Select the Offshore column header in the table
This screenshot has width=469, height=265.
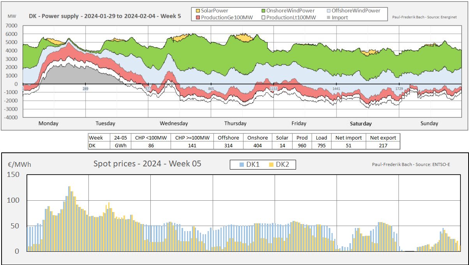(x=228, y=138)
